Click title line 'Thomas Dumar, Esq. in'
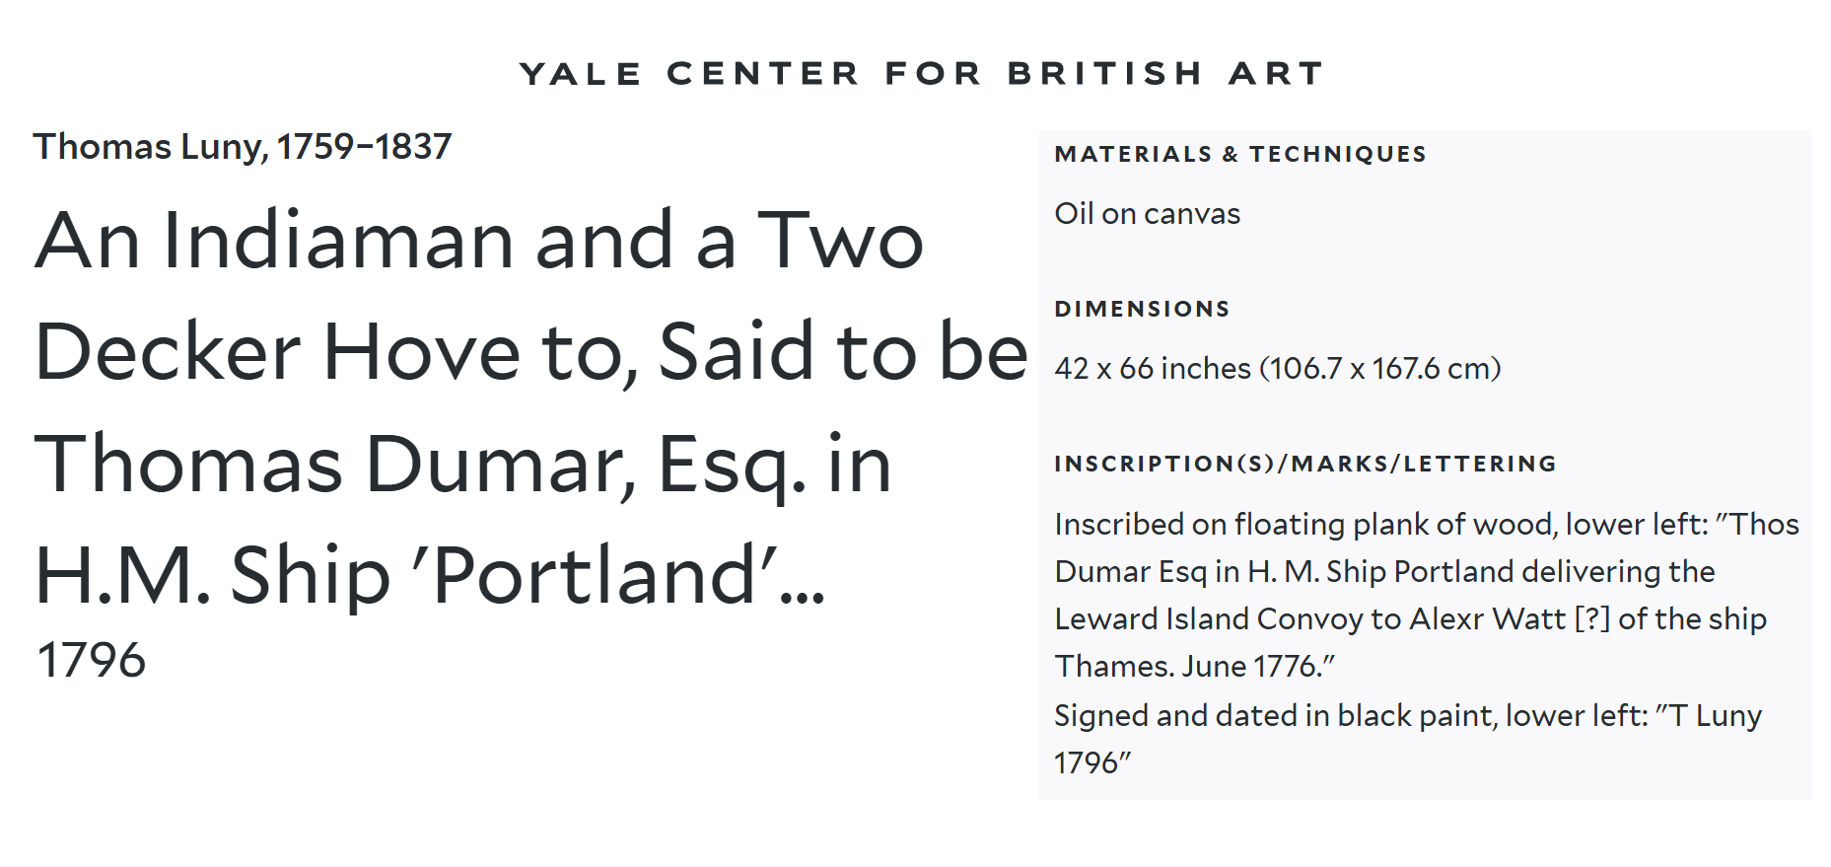The width and height of the screenshot is (1831, 867). (x=463, y=464)
